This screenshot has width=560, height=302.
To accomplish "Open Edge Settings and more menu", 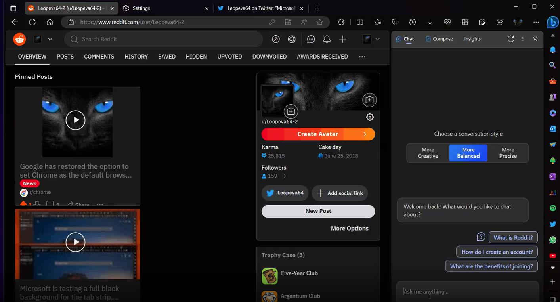I will click(x=536, y=22).
